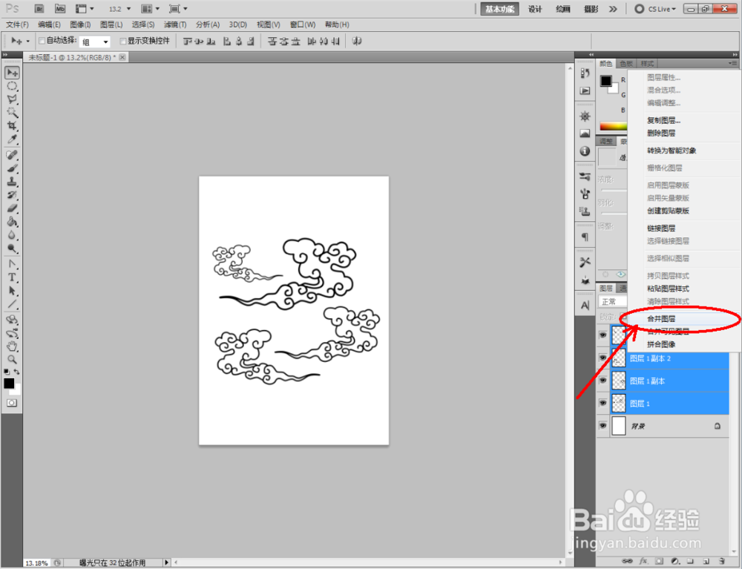742x569 pixels.
Task: Select the Line shape tool
Action: coord(13,304)
